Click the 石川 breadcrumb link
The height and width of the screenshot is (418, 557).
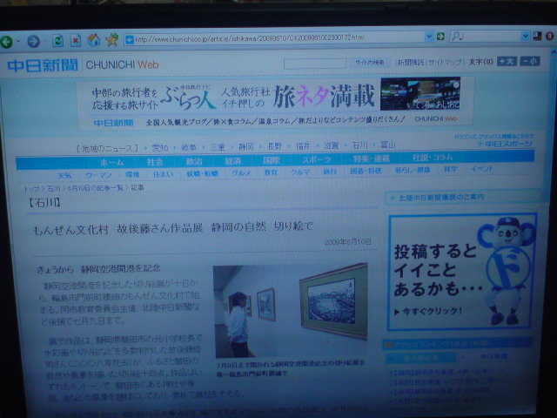tap(54, 188)
